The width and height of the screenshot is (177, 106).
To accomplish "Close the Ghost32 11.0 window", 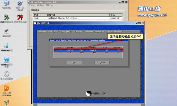I will [142, 23].
